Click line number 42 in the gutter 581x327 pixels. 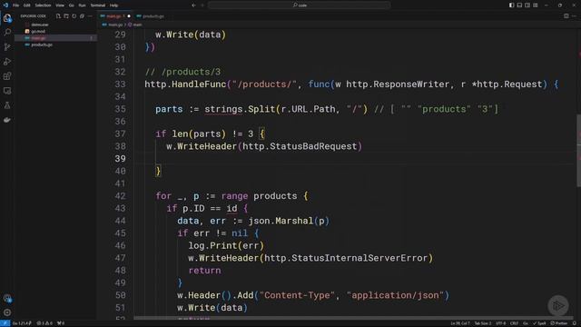pyautogui.click(x=120, y=196)
